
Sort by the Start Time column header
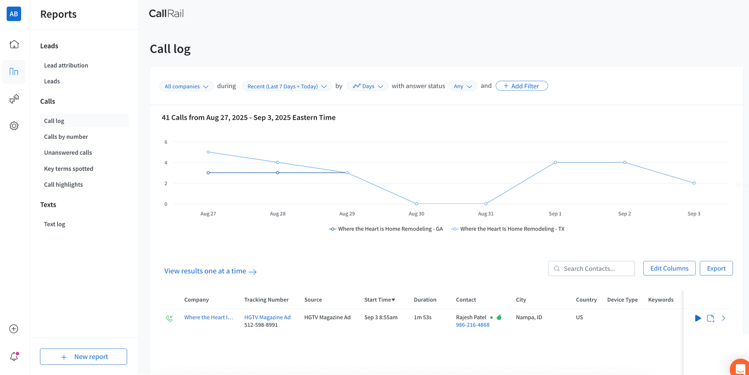pyautogui.click(x=379, y=300)
